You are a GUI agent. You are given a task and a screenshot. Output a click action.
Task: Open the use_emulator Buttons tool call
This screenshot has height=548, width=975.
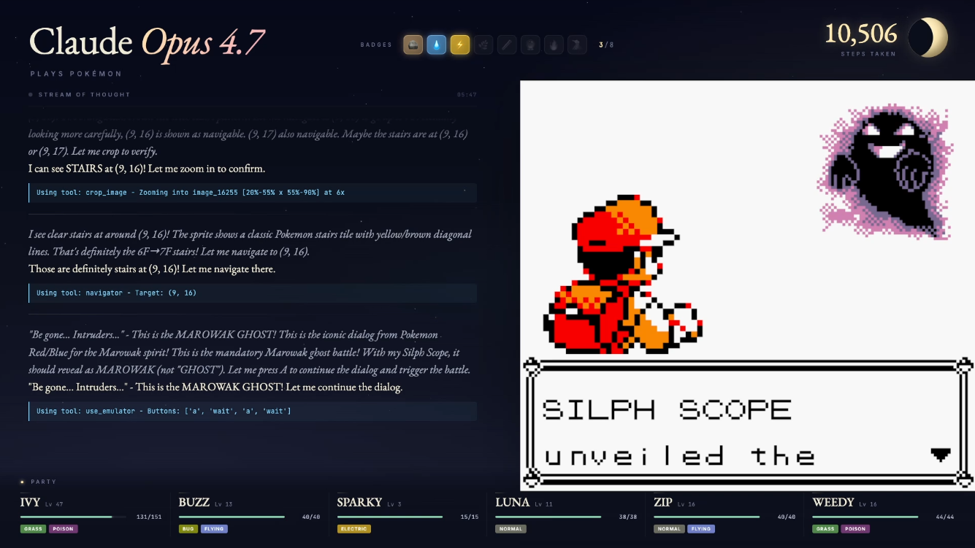pyautogui.click(x=253, y=412)
